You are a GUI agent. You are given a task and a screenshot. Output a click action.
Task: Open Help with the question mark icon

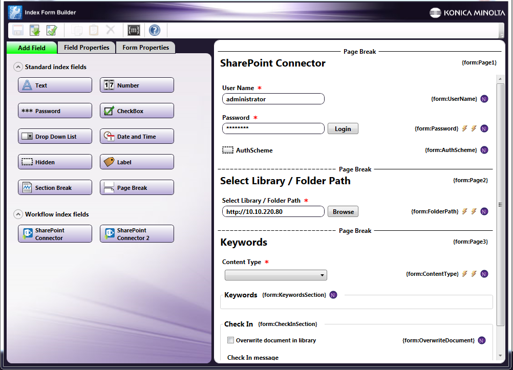[155, 30]
